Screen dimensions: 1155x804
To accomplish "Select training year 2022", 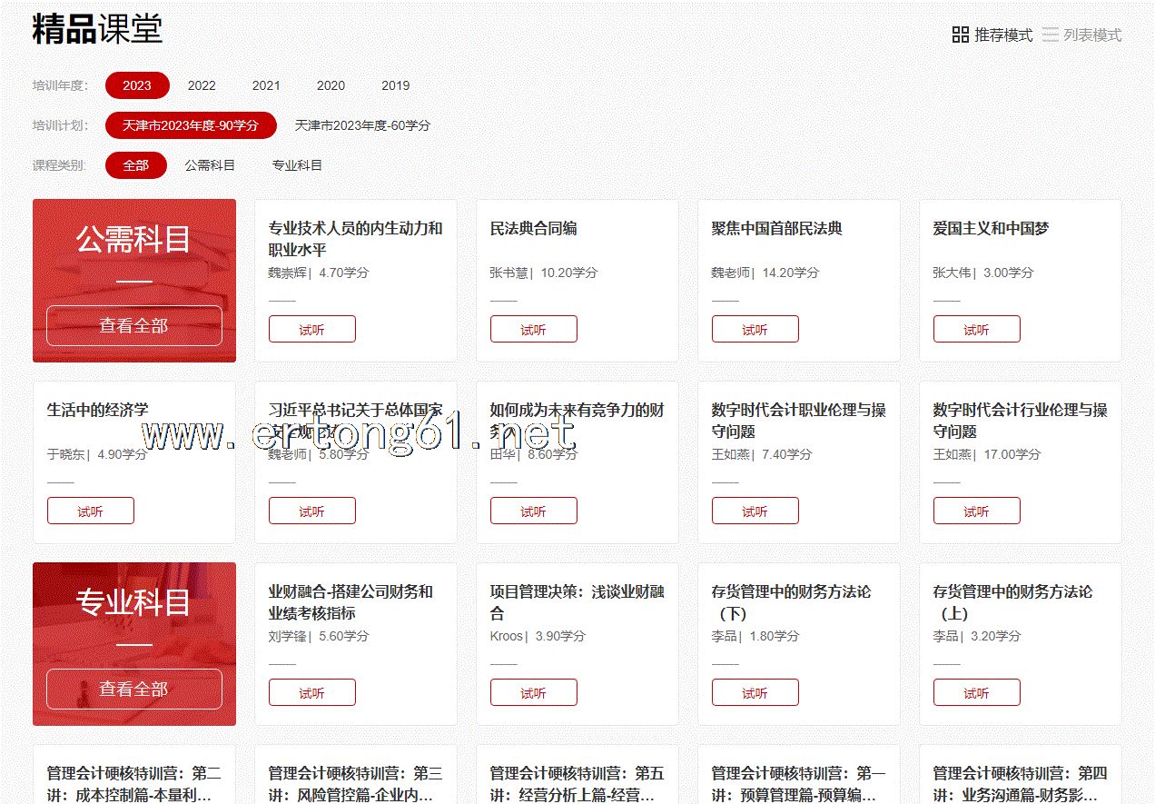I will point(202,85).
